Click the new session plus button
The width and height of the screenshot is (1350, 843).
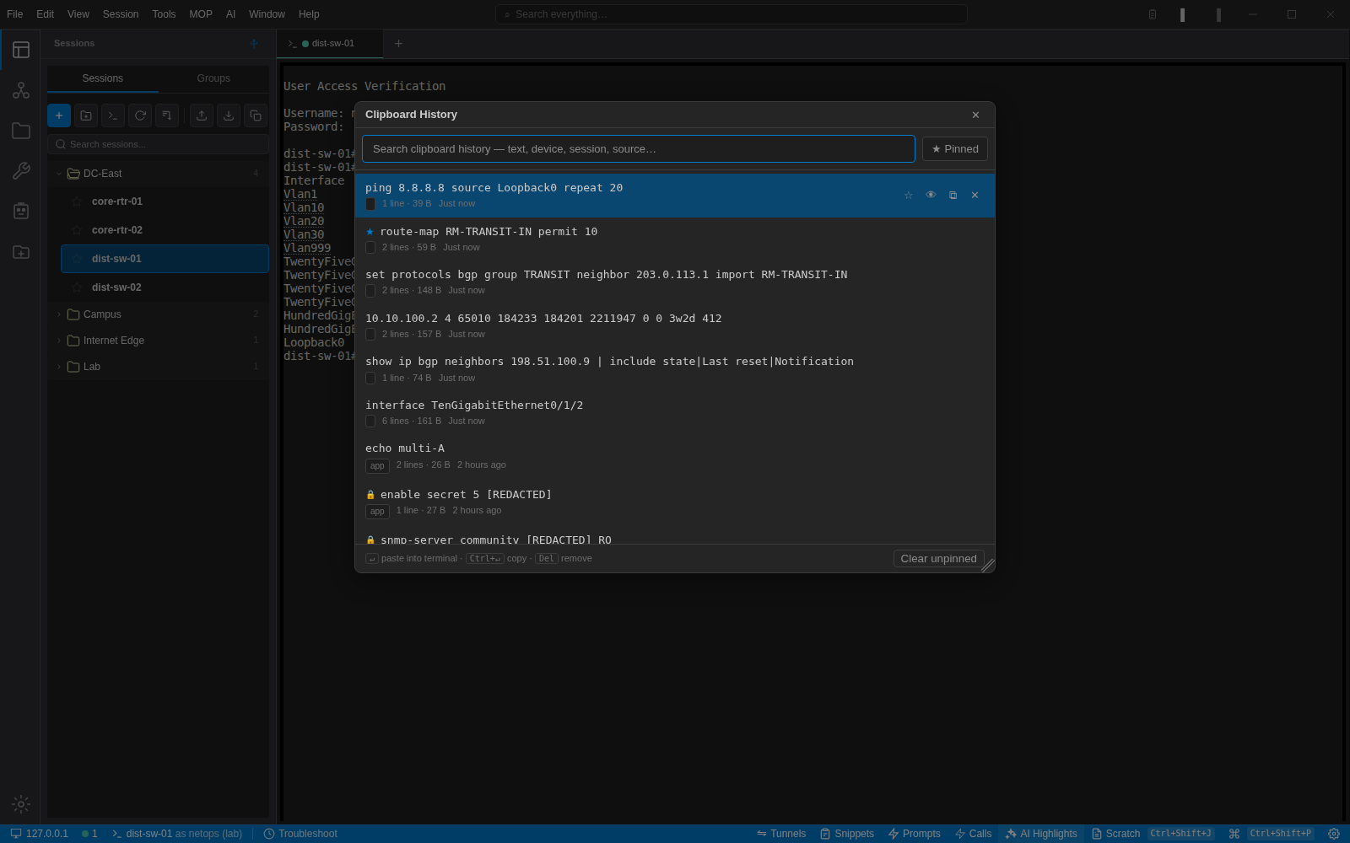tap(59, 115)
